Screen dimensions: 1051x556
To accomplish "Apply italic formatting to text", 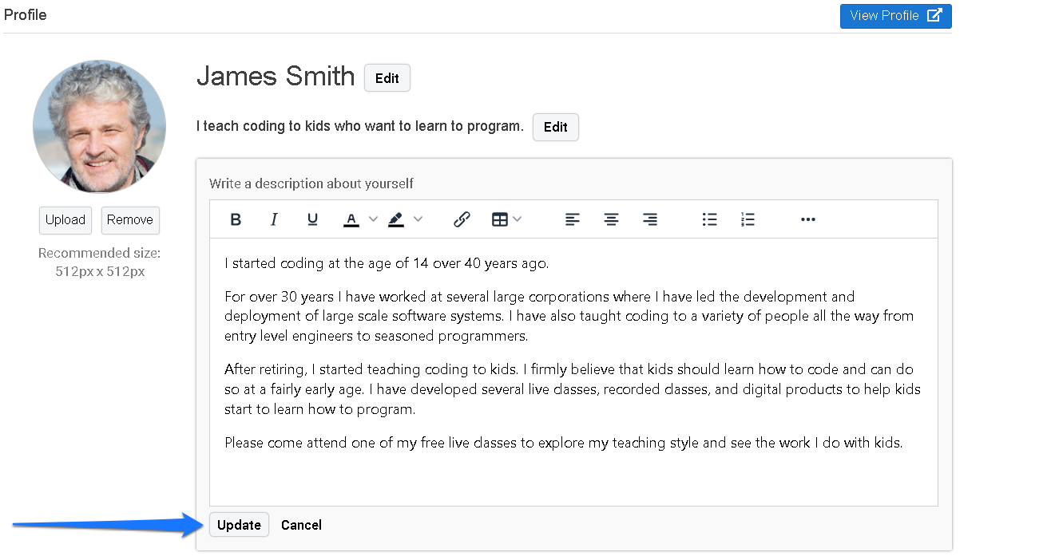I will point(274,219).
